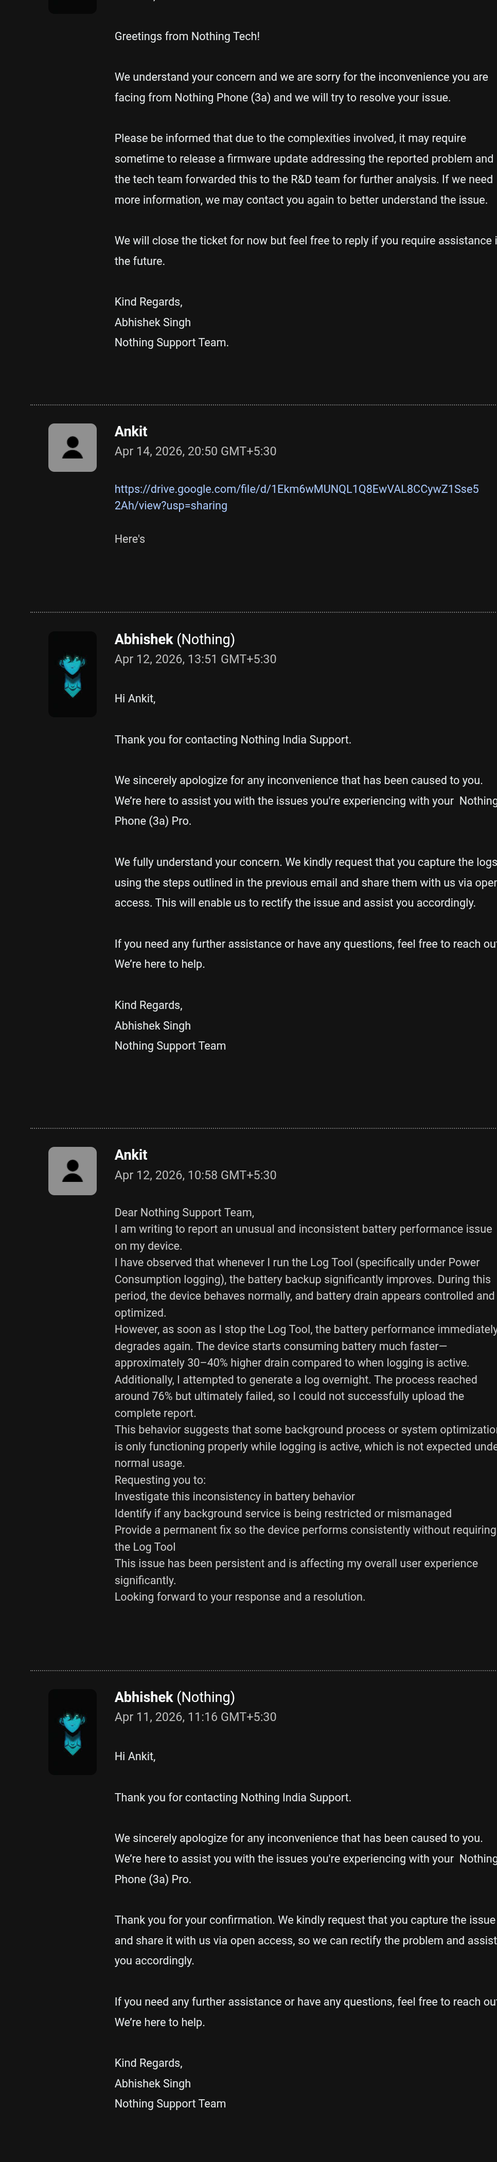Select Abhishek (Nothing) name on the 13:51 reply

point(174,640)
